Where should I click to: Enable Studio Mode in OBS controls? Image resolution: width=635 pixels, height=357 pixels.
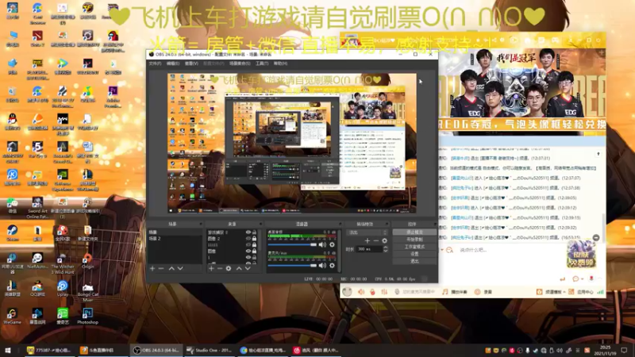pos(414,247)
